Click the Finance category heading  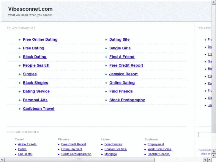[x=64, y=139]
